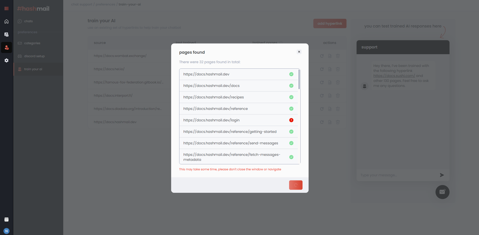Open discord setup page
Viewport: 479px width, 235px height.
pos(38,56)
